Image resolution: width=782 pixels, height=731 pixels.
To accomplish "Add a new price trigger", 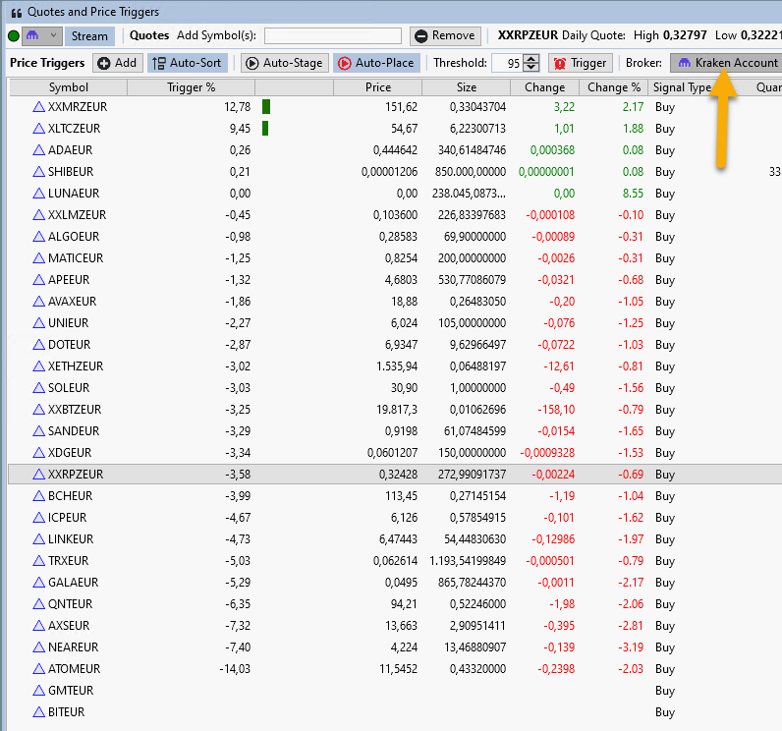I will tap(116, 63).
